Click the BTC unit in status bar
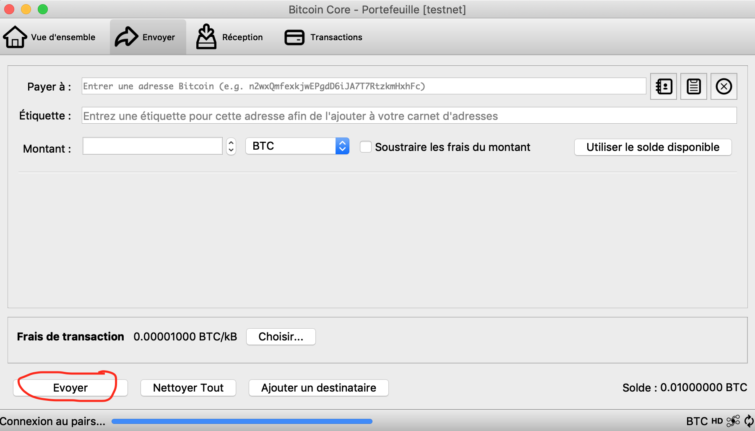Viewport: 755px width, 431px height. [697, 421]
